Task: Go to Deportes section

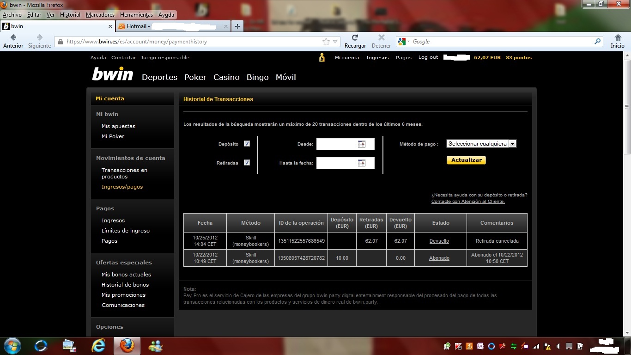Action: 159,77
